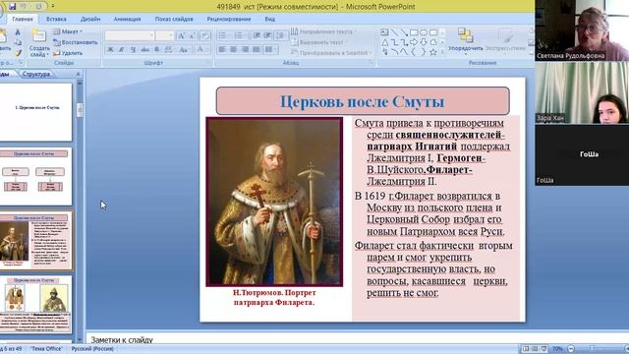Open the Анимация ribbon tab
Viewport: 629px width, 354px height.
(127, 19)
